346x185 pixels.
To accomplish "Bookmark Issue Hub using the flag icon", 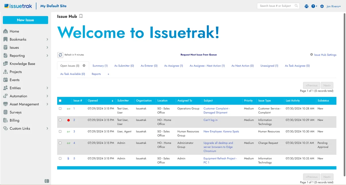I will click(81, 16).
